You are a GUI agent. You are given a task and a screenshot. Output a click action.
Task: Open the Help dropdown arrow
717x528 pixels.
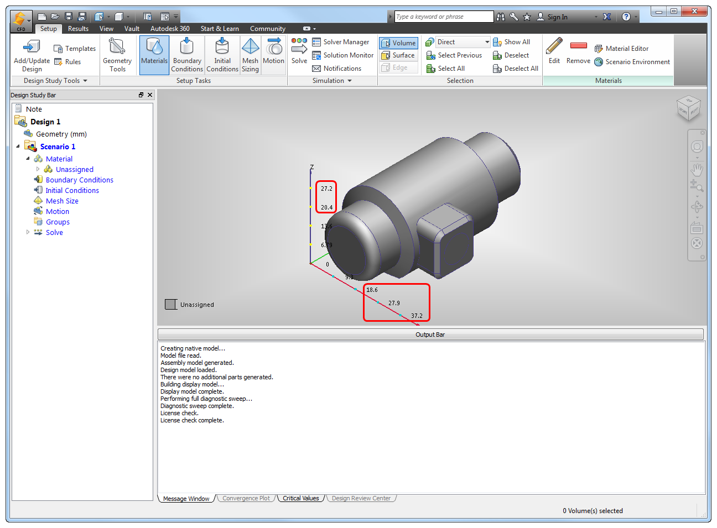click(x=636, y=17)
